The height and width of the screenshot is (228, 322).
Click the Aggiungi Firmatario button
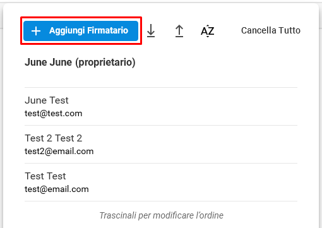[81, 31]
